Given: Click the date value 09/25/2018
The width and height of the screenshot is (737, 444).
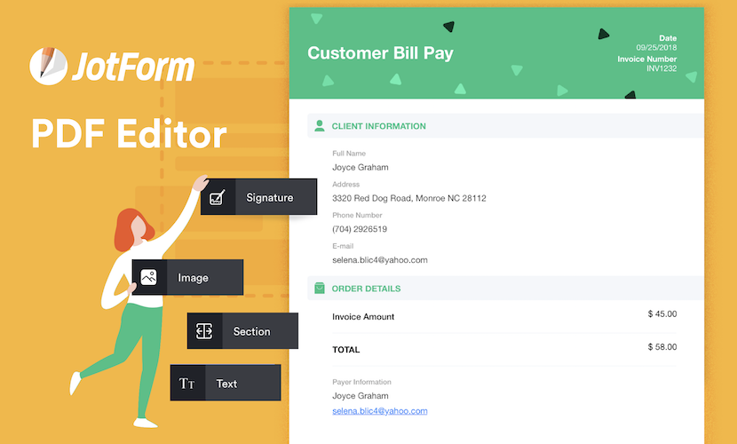Looking at the screenshot, I should (656, 47).
